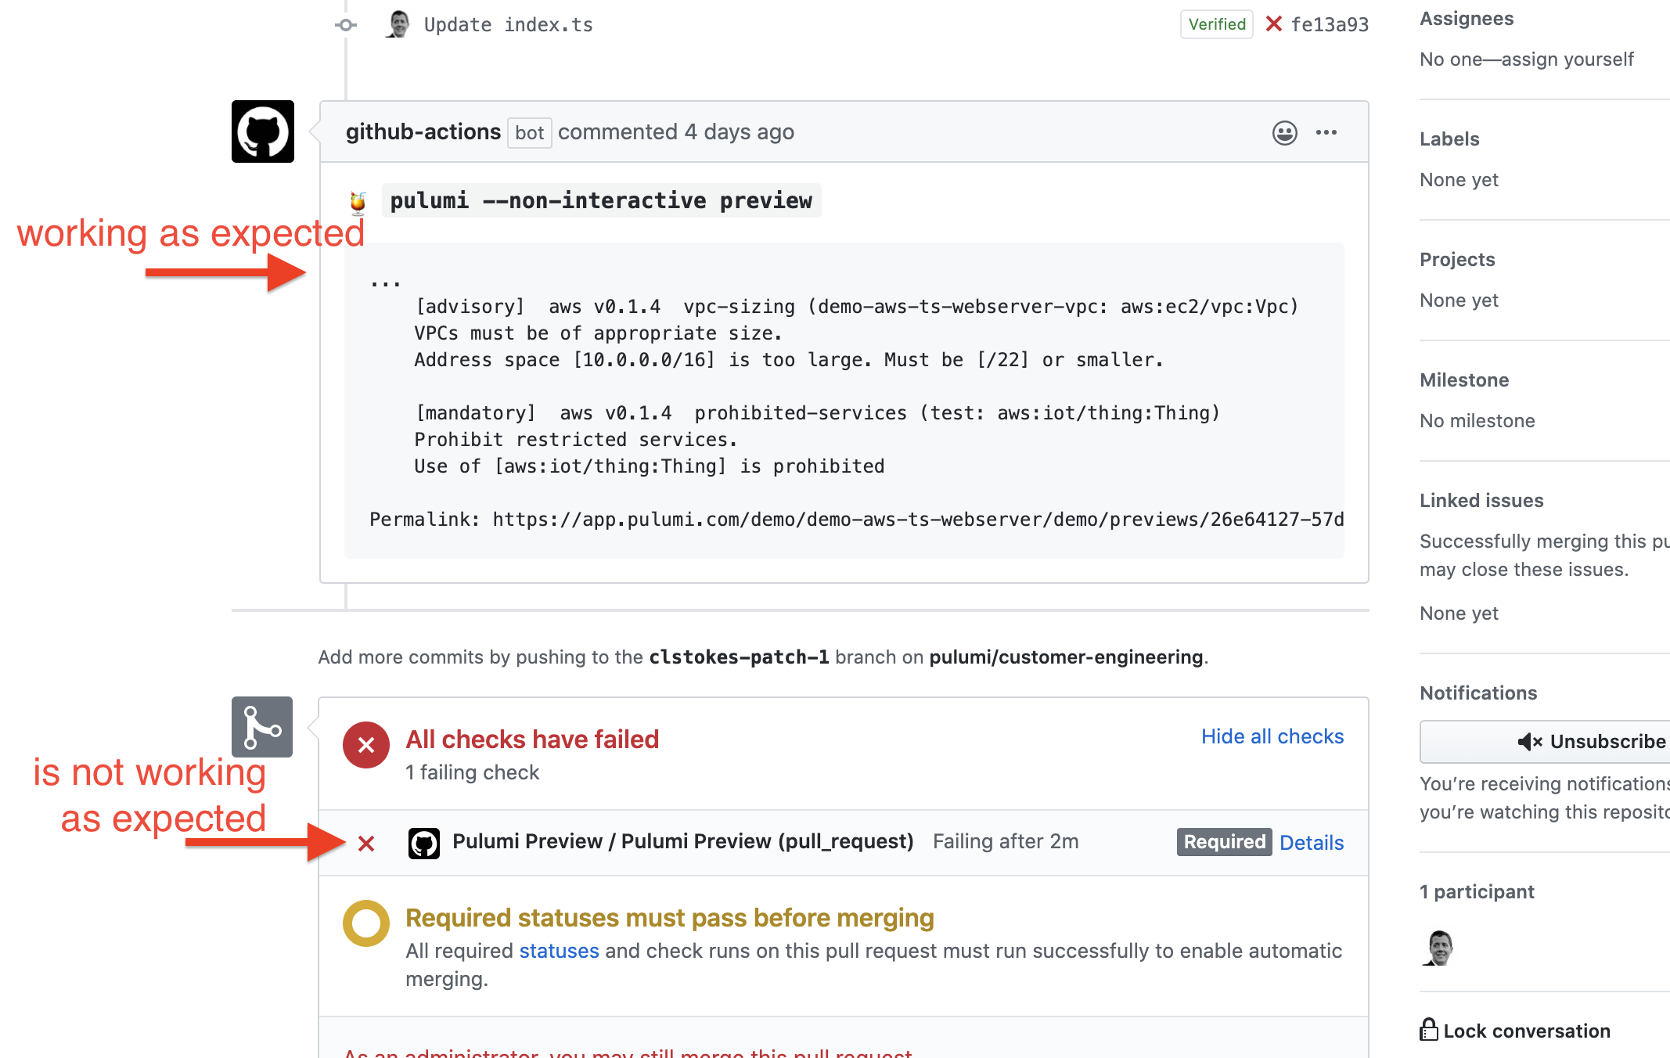Open commit hash fe13a93
Viewport: 1670px width, 1058px height.
[1330, 25]
